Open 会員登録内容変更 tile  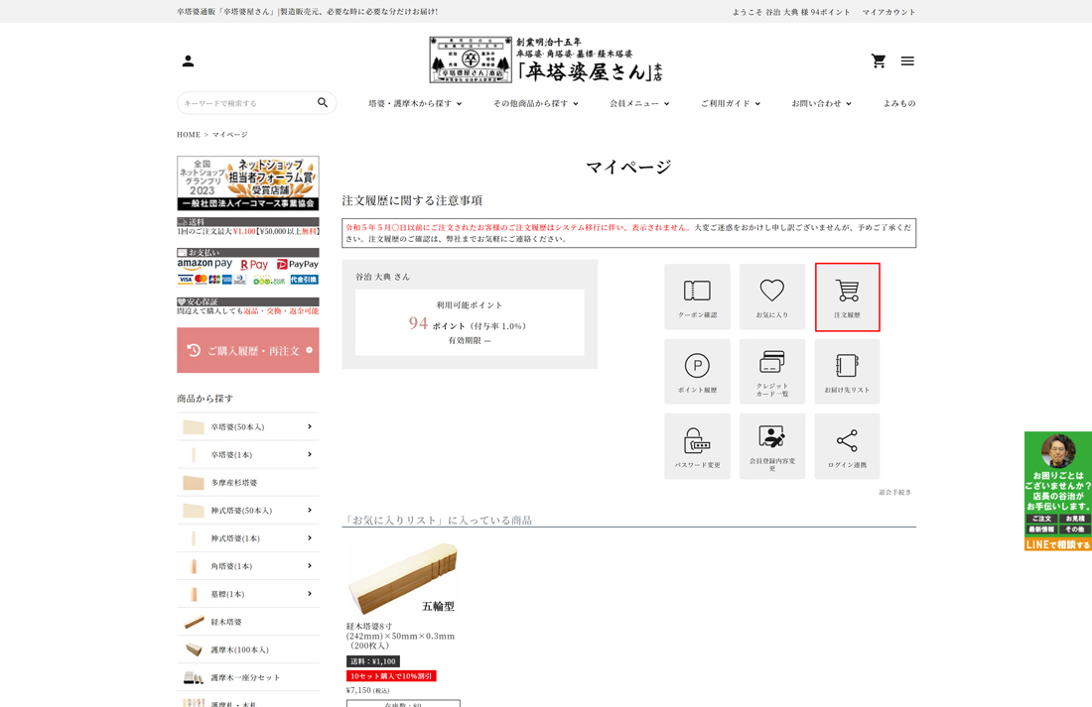772,446
